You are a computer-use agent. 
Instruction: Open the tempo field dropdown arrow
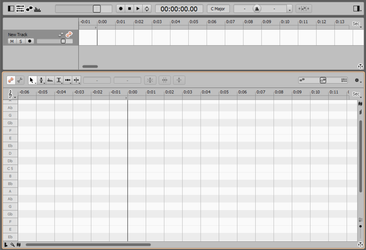pyautogui.click(x=290, y=9)
